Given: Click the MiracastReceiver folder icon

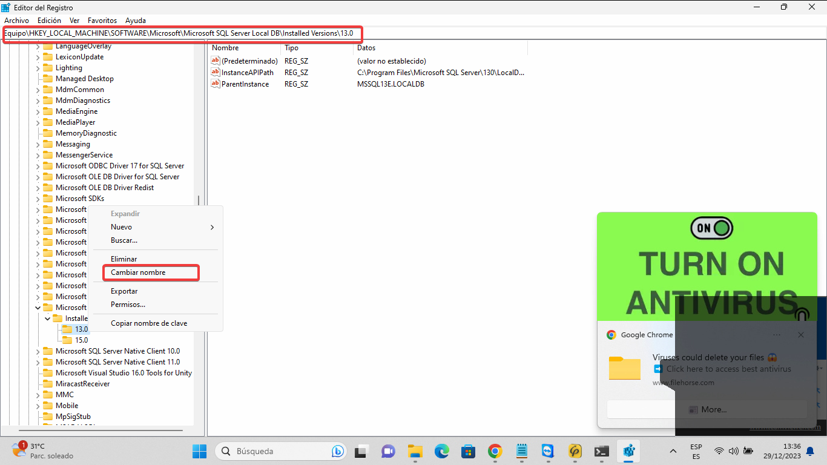Looking at the screenshot, I should tap(48, 384).
